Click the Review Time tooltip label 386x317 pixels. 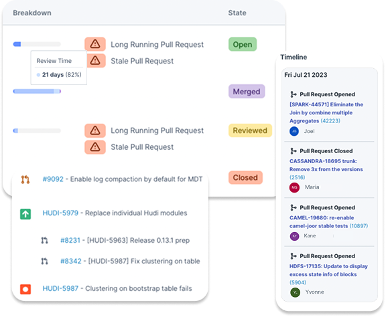click(x=54, y=61)
